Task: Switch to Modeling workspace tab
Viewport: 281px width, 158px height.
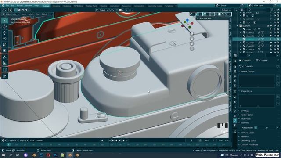Action: [x=56, y=6]
